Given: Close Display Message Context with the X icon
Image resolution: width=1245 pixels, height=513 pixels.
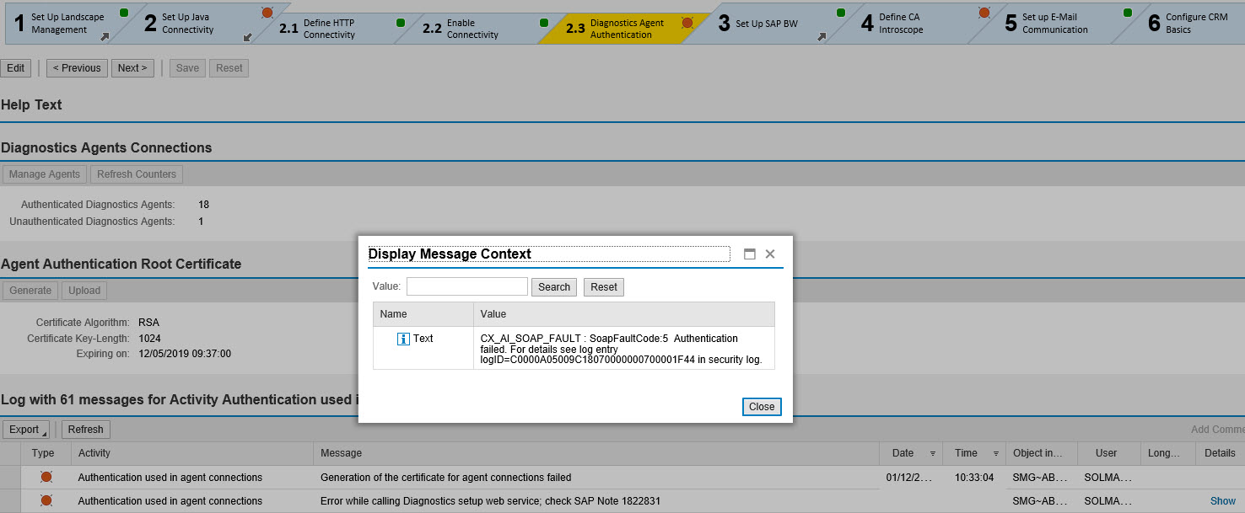Looking at the screenshot, I should point(769,254).
